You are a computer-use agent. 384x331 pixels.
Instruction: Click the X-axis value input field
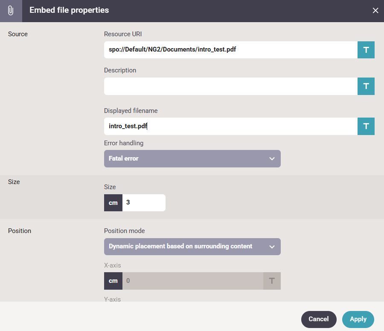coord(192,281)
